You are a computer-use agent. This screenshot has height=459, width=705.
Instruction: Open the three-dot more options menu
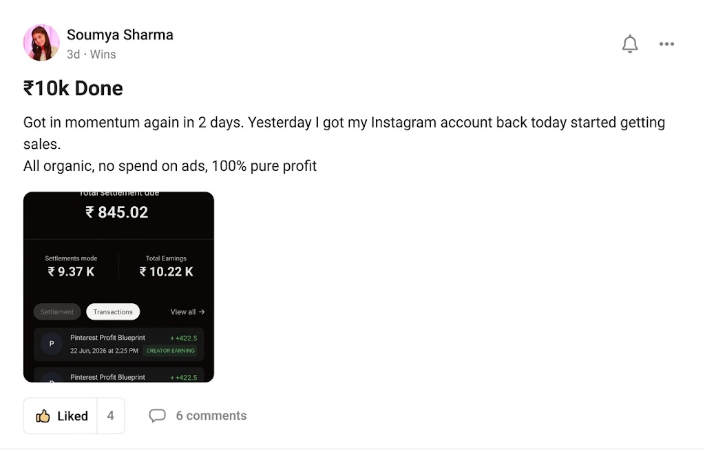pyautogui.click(x=666, y=43)
